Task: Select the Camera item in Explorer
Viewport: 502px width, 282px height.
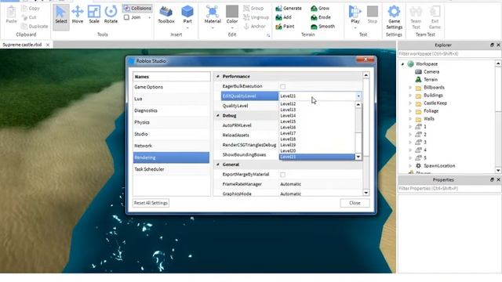Action: click(x=431, y=71)
